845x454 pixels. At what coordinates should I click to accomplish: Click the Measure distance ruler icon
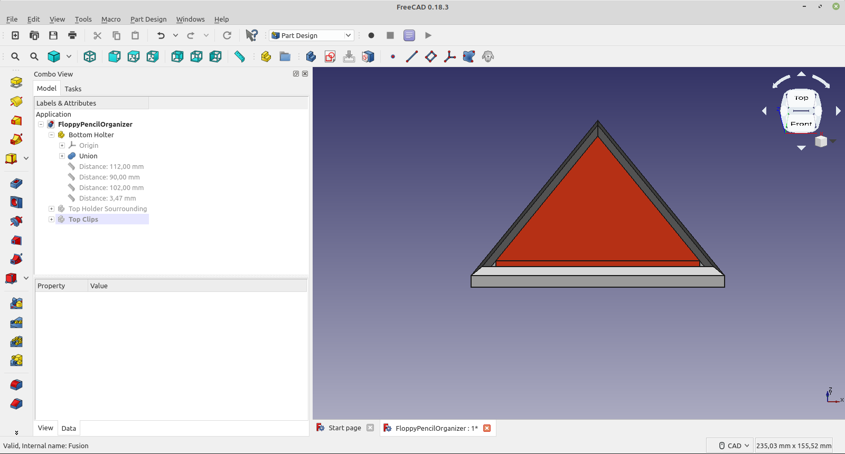point(240,56)
